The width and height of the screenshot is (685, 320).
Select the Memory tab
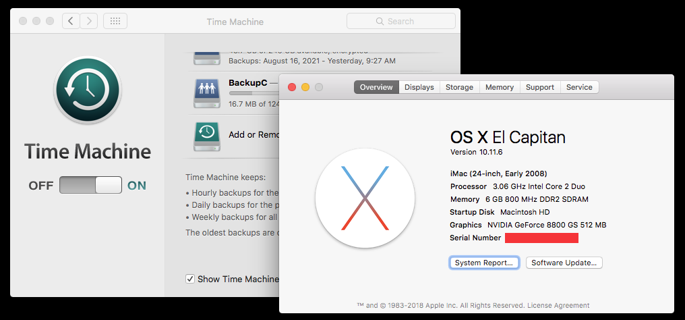tap(500, 87)
